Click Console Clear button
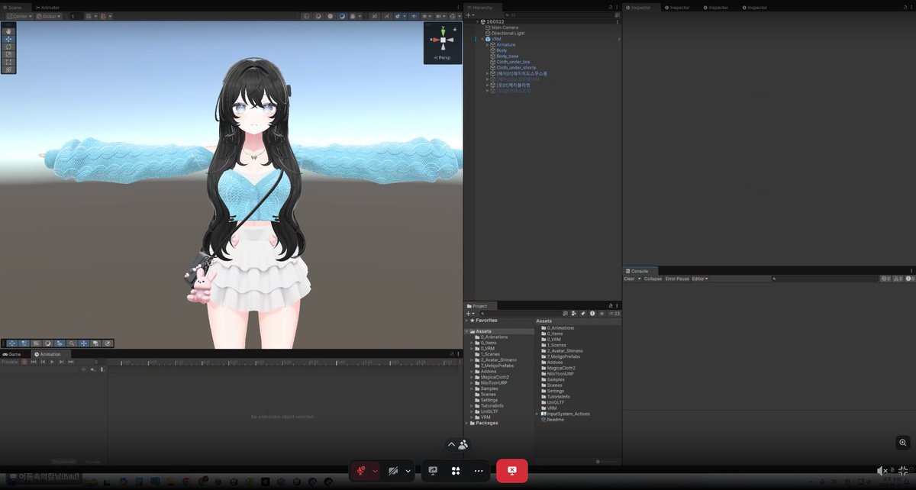This screenshot has height=490, width=916. [629, 279]
